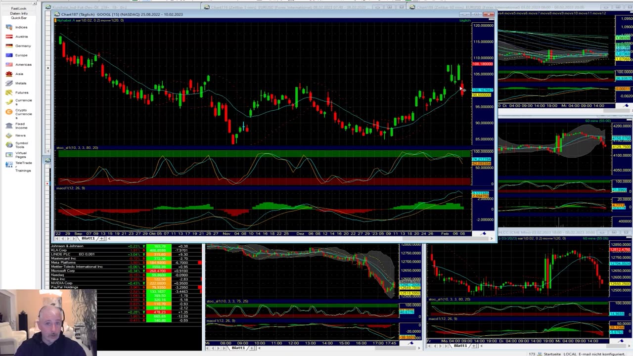
Task: Switch to the Daten Info tab
Action: click(19, 13)
